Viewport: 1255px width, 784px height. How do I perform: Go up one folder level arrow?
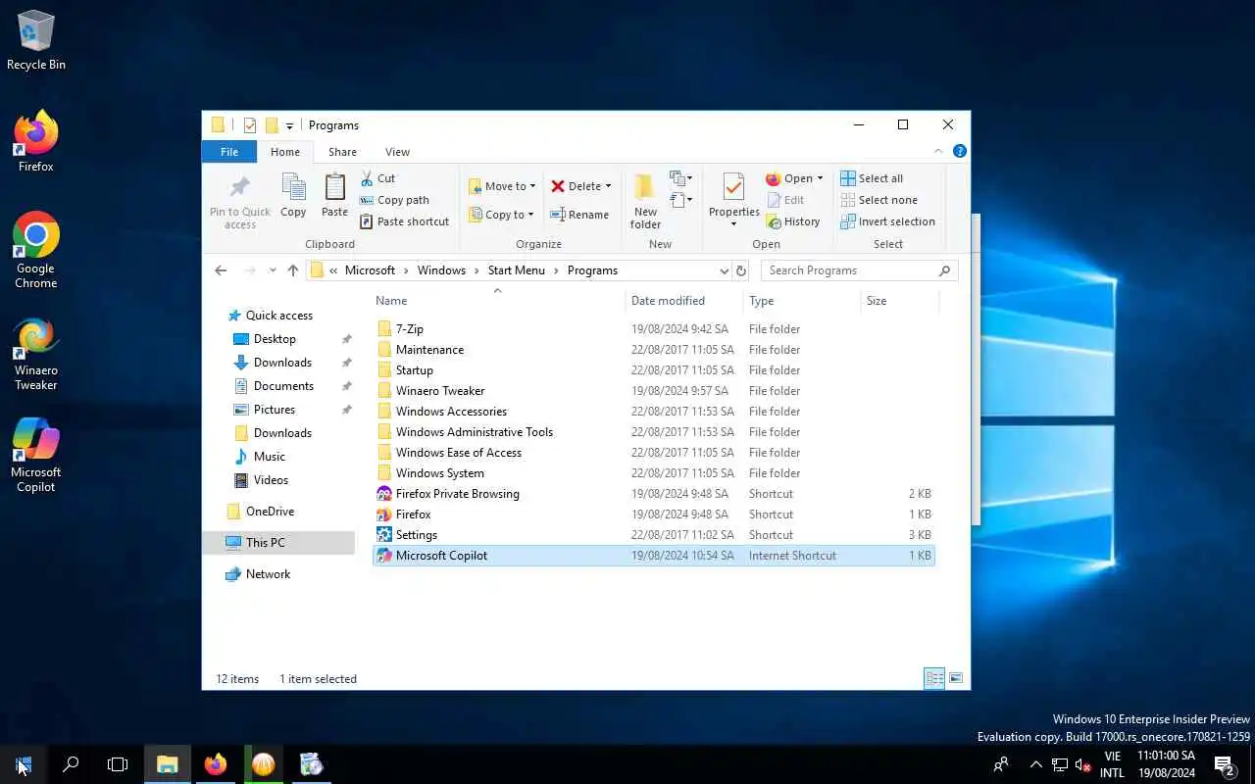(x=293, y=270)
